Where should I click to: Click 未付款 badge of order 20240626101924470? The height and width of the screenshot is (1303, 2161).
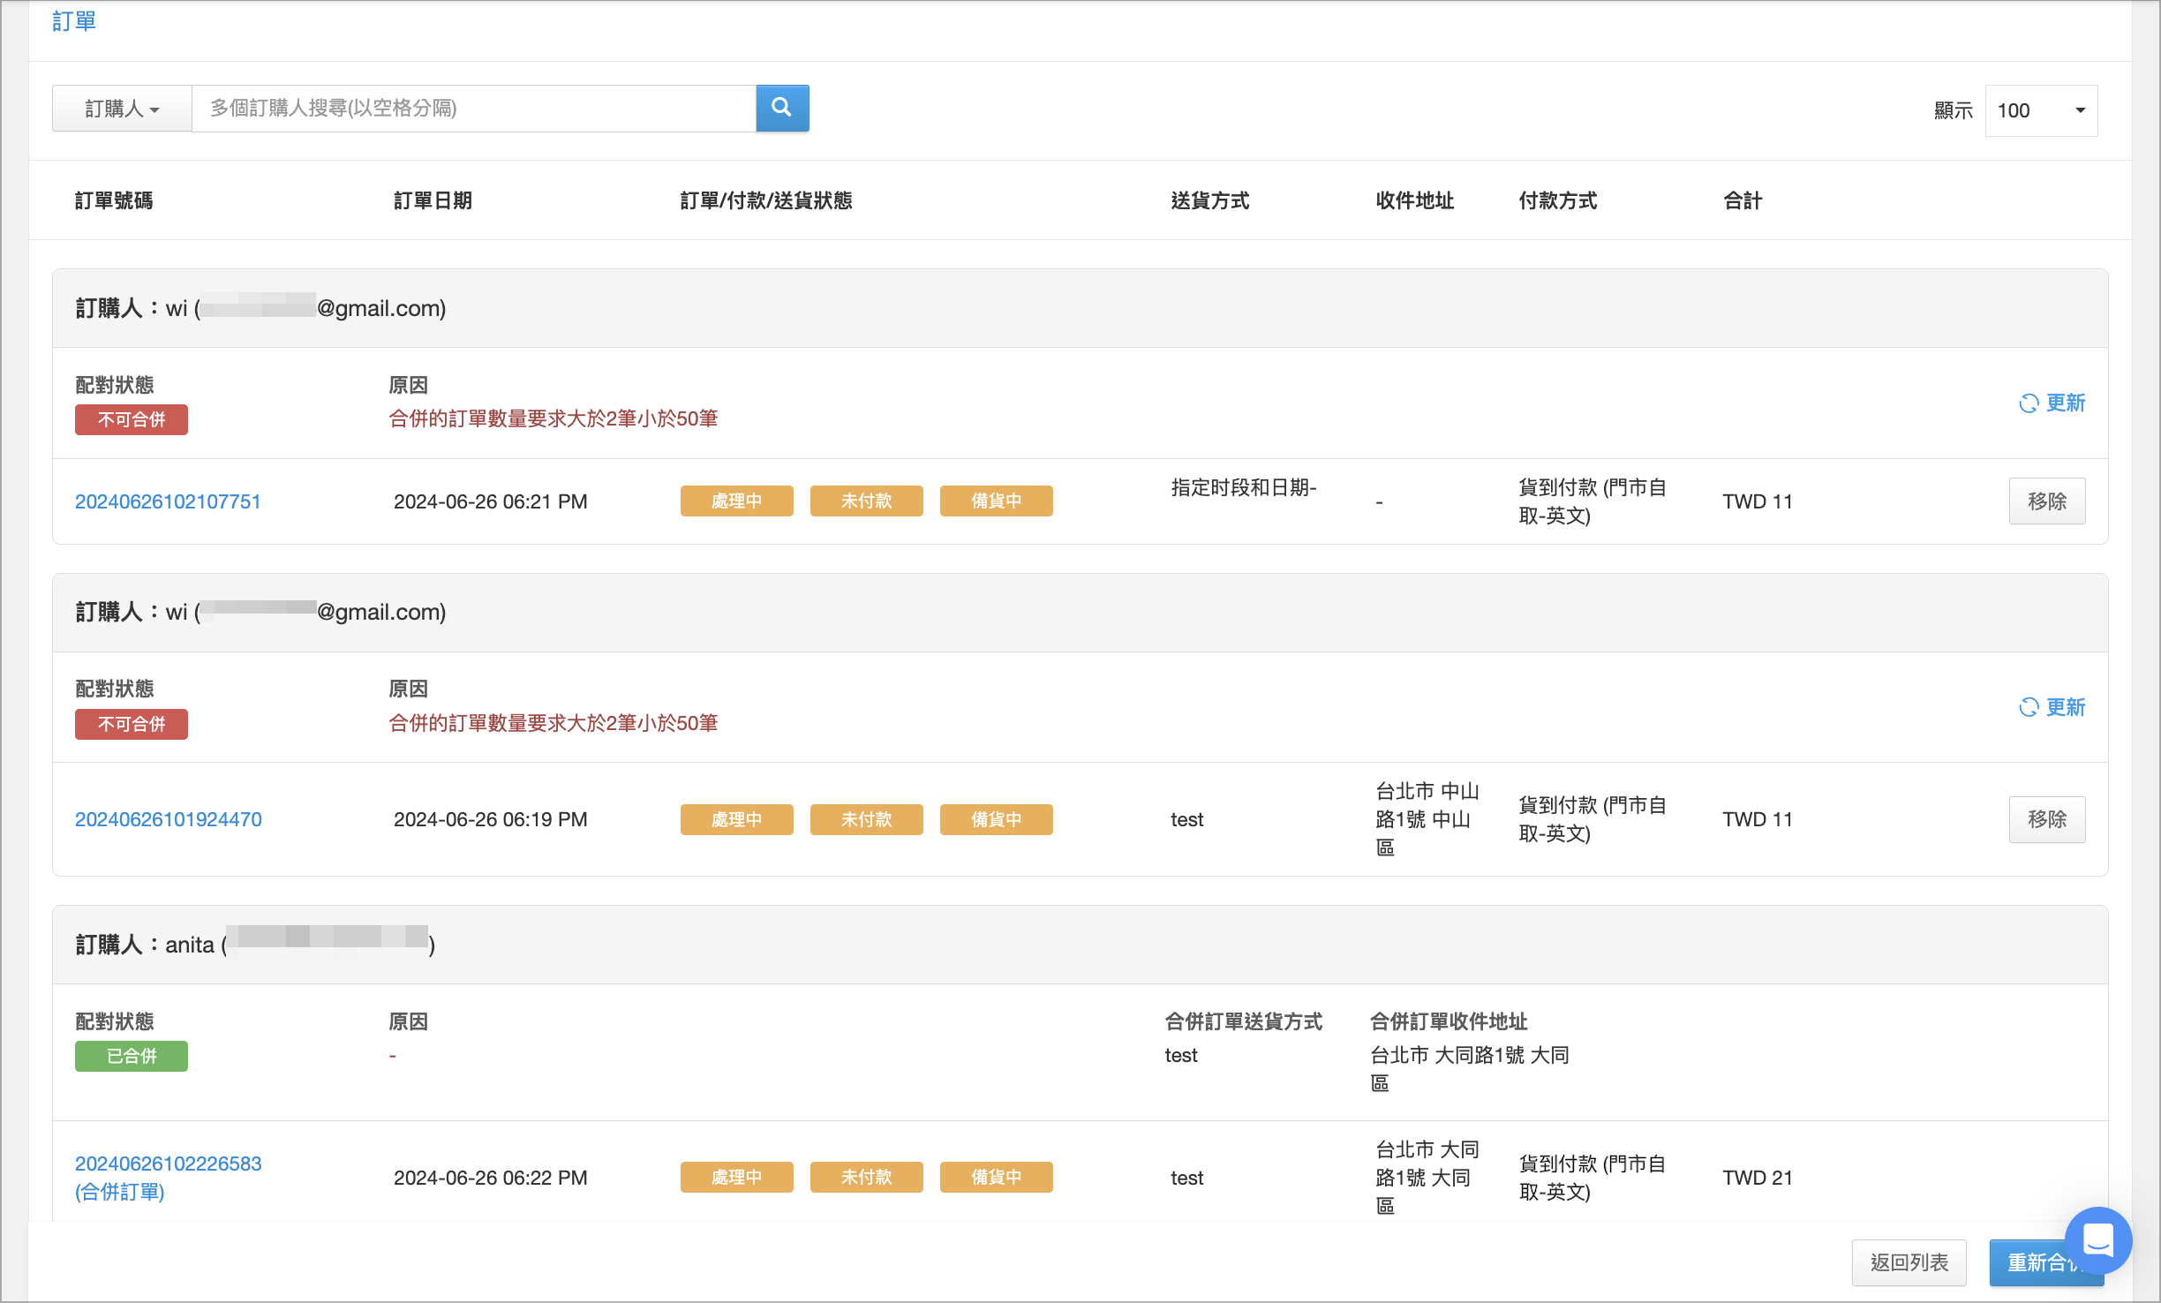click(866, 819)
